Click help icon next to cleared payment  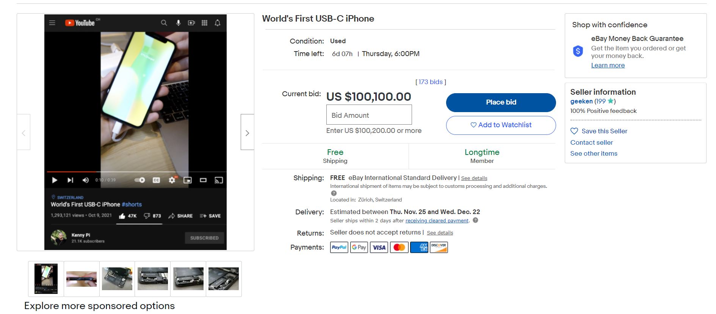click(x=475, y=220)
